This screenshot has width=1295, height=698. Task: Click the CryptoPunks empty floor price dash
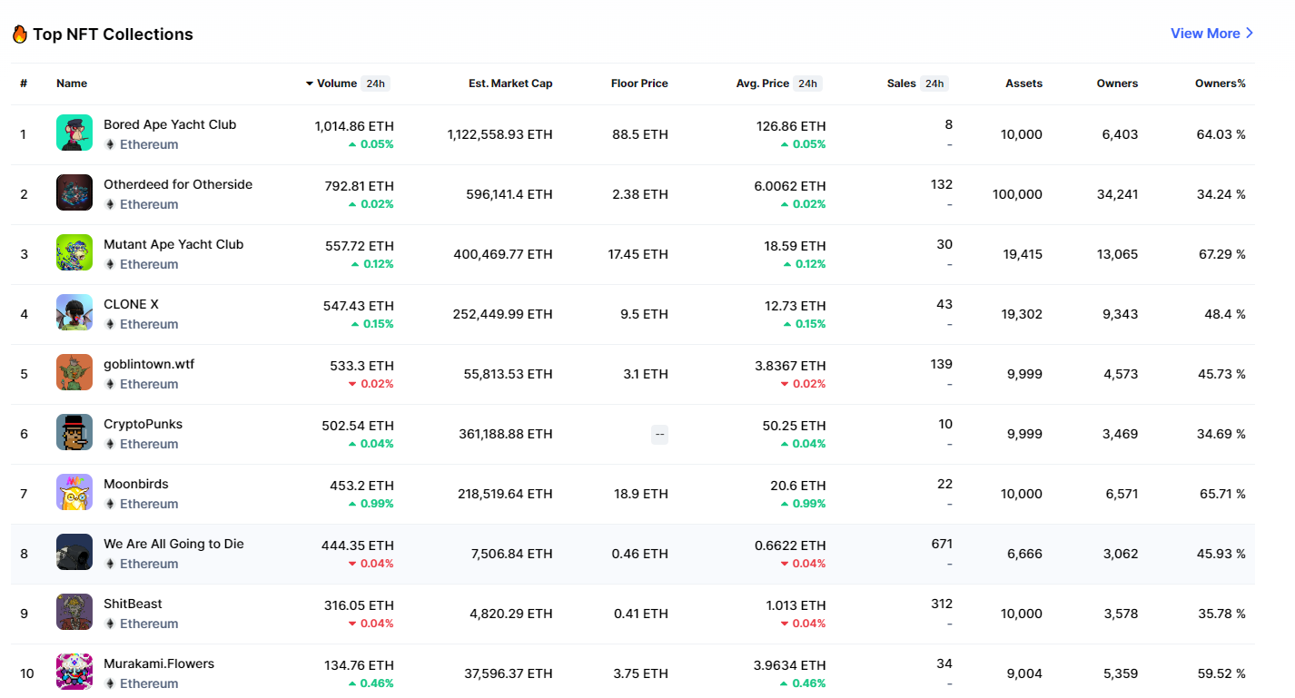tap(659, 434)
